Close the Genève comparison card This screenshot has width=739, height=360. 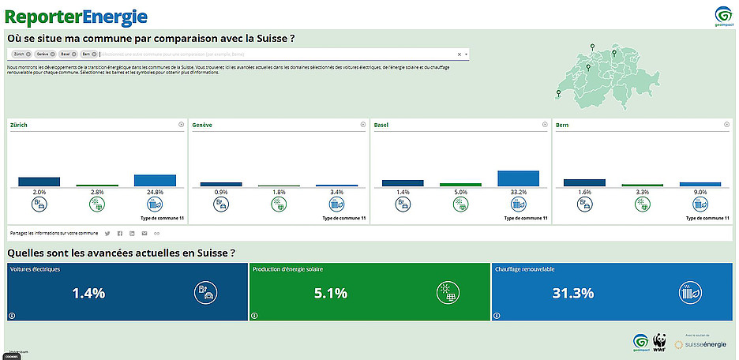pyautogui.click(x=363, y=125)
